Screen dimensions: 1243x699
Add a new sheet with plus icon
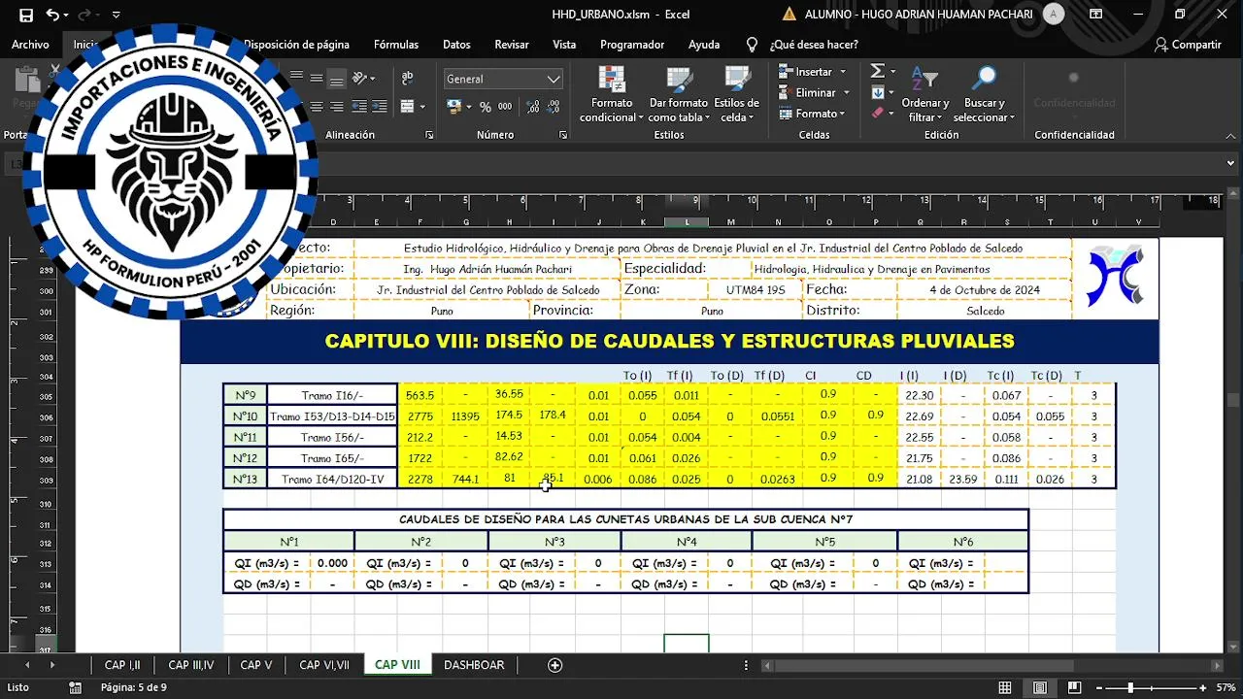555,665
